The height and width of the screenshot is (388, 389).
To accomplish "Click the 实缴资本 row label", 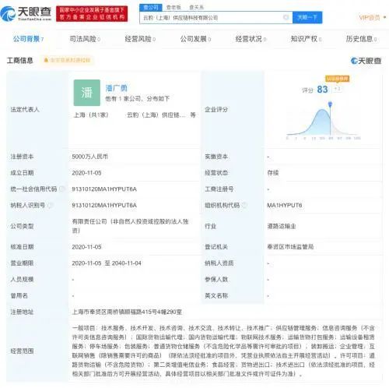I will (x=216, y=157).
